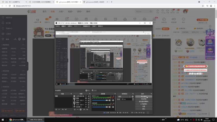Image resolution: width=217 pixels, height=122 pixels.
Task: Pop out the Sources dock via header icon
Action: pos(90,94)
